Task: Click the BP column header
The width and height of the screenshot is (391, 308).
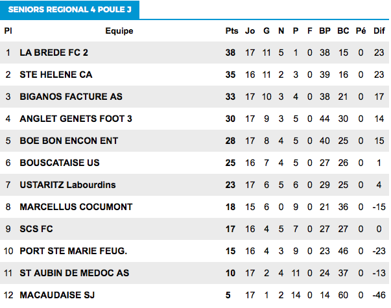Action: click(325, 31)
